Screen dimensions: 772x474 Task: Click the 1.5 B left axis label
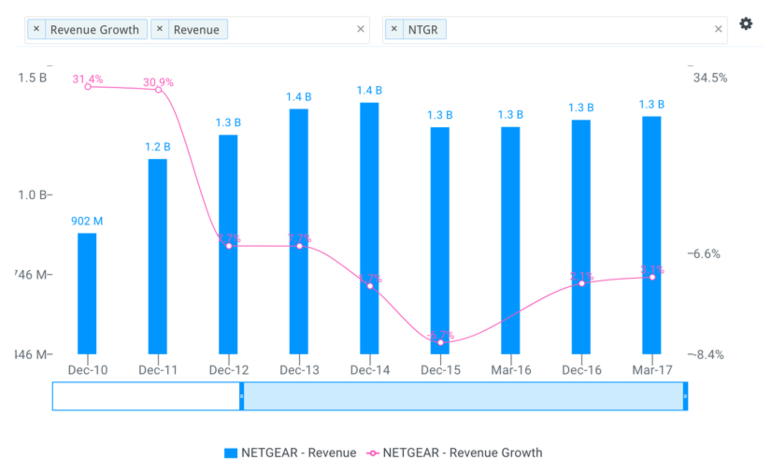pyautogui.click(x=32, y=78)
